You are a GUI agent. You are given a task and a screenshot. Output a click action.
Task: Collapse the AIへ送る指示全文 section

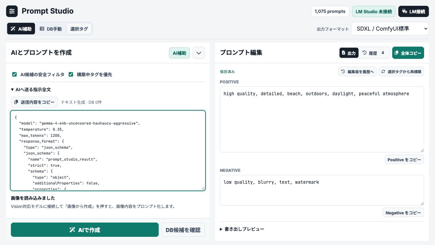(31, 89)
